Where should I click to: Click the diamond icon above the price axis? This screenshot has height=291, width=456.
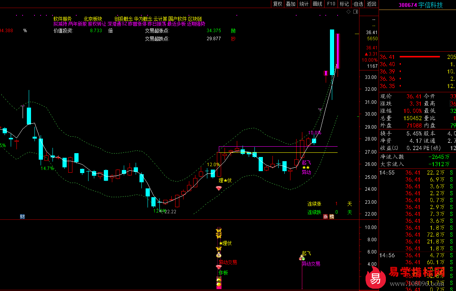[x=348, y=12]
